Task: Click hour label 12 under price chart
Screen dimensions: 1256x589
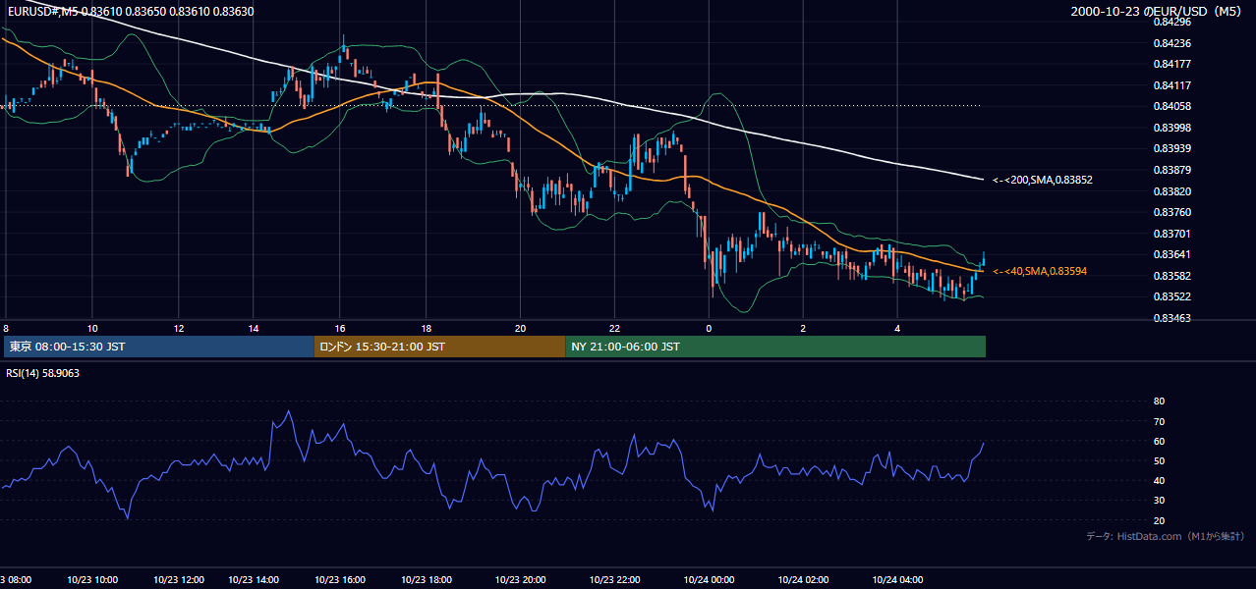Action: (179, 328)
